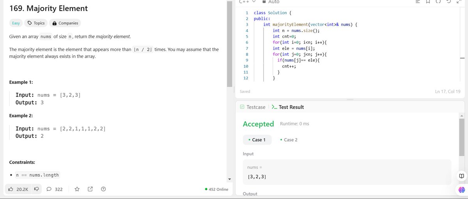The width and height of the screenshot is (468, 199).
Task: Share the problem via external link icon
Action: (90, 189)
